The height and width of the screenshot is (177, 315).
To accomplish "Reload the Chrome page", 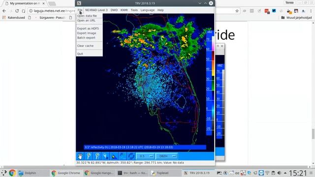I will (x=17, y=11).
